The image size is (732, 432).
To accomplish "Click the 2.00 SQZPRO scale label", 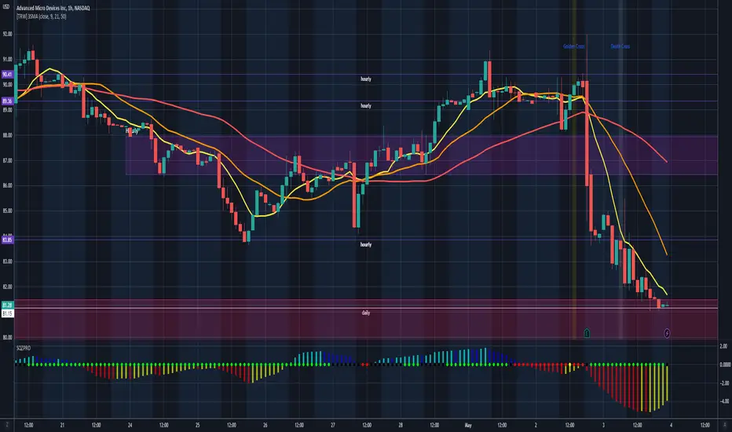I will point(723,346).
